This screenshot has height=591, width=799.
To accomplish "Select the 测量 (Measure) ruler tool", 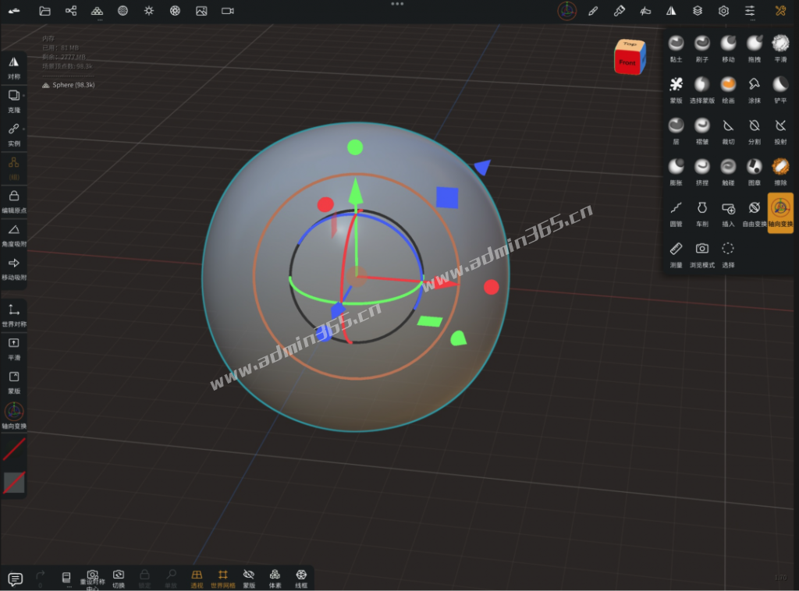I will click(676, 254).
